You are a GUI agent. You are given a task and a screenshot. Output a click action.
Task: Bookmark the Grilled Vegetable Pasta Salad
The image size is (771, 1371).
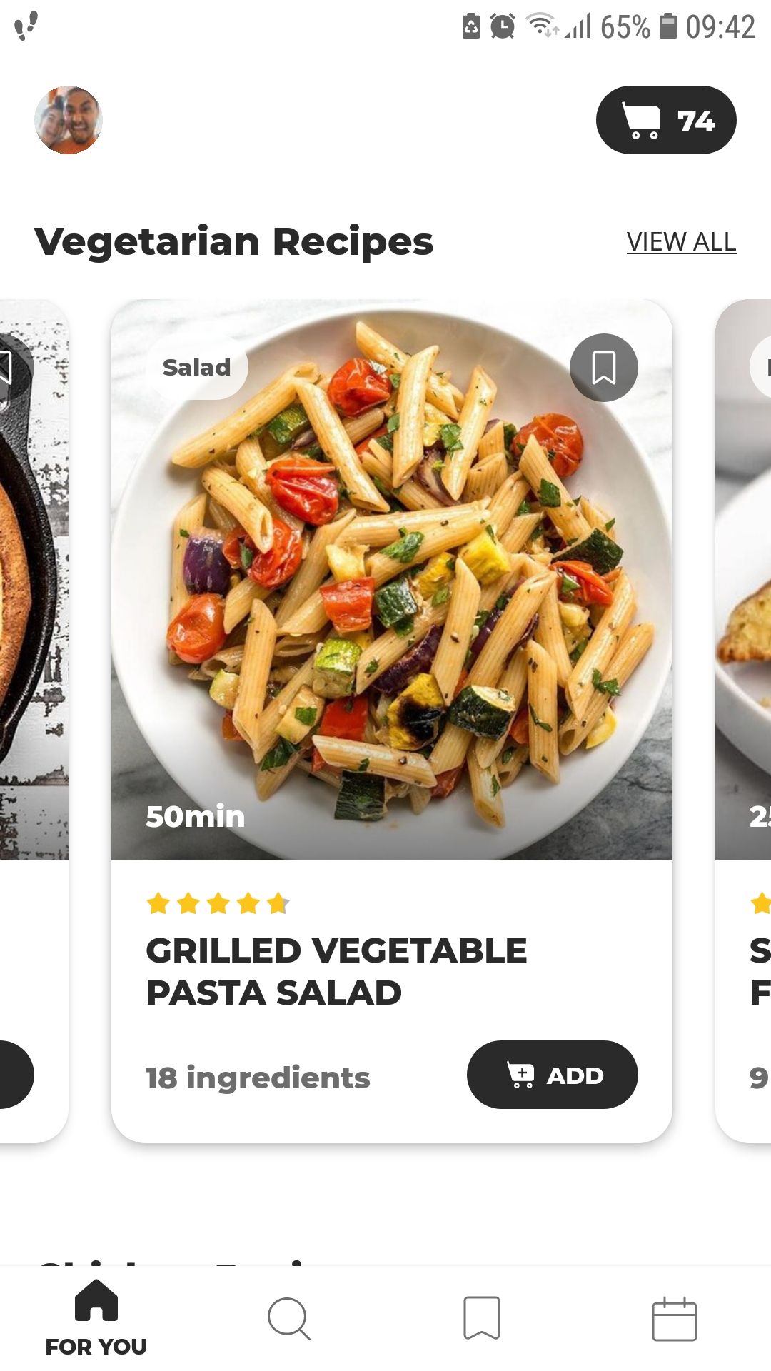point(603,368)
